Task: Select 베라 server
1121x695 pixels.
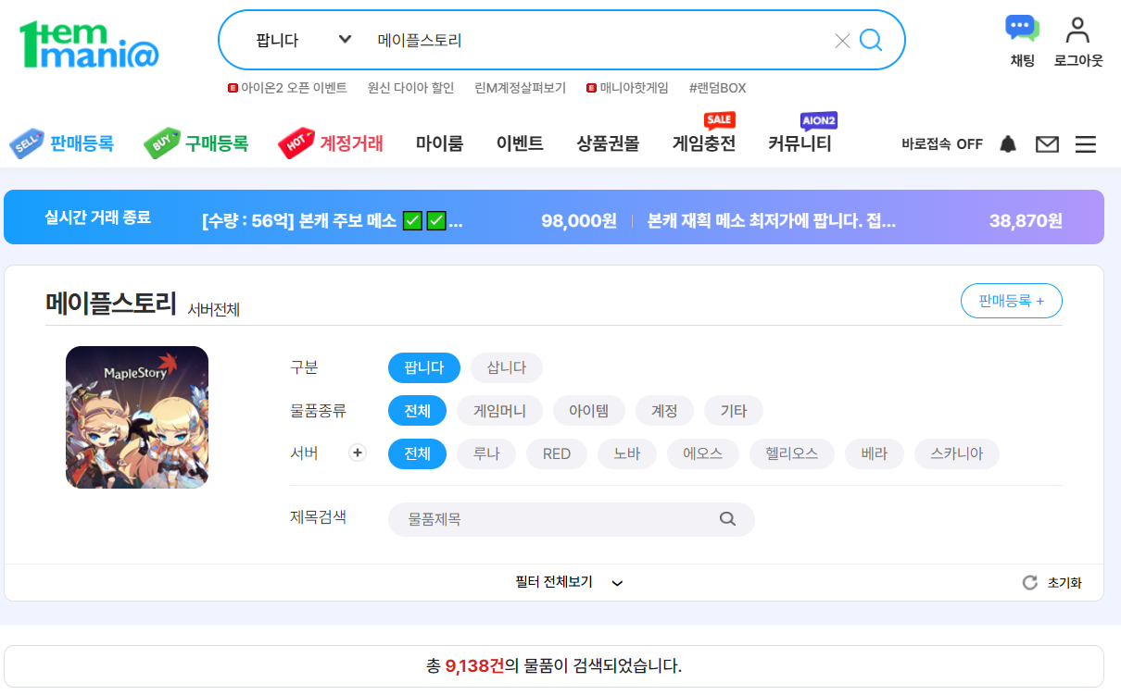Action: (875, 454)
